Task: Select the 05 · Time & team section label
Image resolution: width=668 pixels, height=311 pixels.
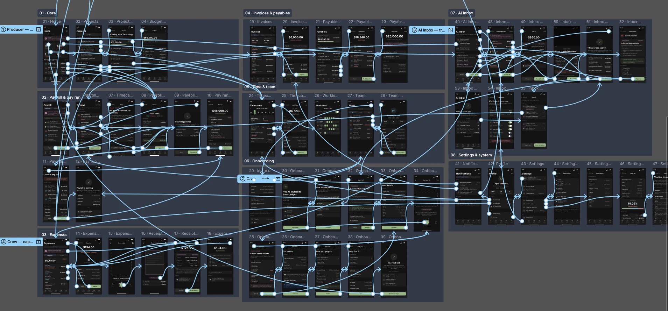Action: coord(260,87)
